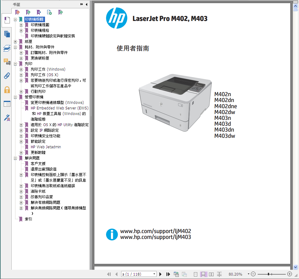
Task: Open the HP Web Jetadmin bookmark
Action: coord(46,147)
